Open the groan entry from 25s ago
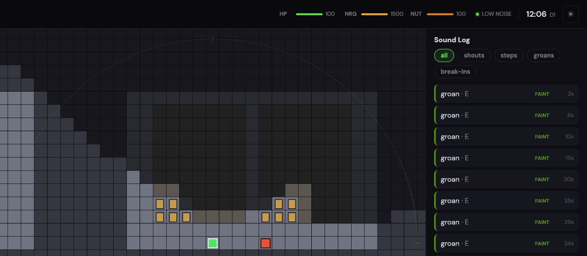 pos(506,201)
